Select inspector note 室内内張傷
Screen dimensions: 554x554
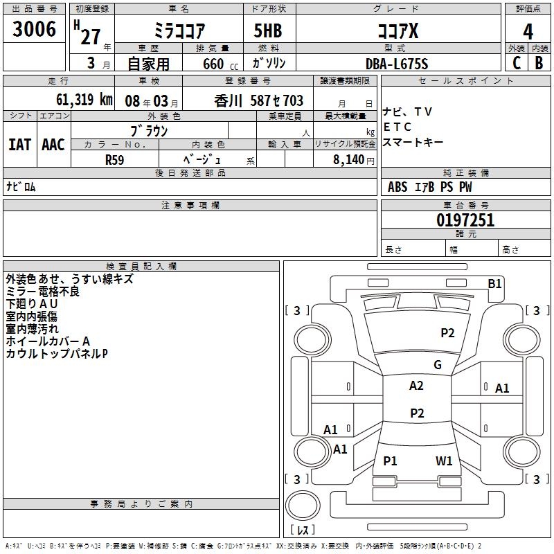(31, 316)
